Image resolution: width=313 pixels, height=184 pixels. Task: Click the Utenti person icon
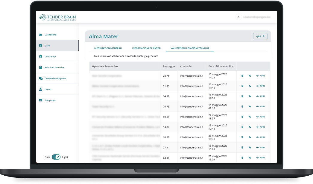40,89
